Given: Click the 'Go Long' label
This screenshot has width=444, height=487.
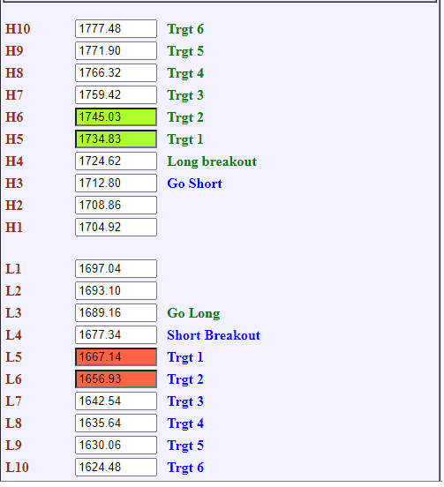Looking at the screenshot, I should [x=193, y=313].
